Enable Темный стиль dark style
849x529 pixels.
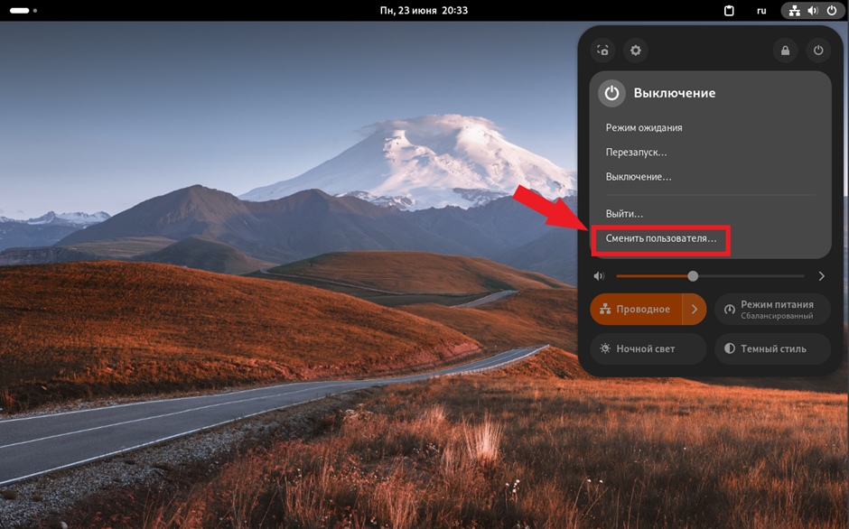click(x=772, y=348)
